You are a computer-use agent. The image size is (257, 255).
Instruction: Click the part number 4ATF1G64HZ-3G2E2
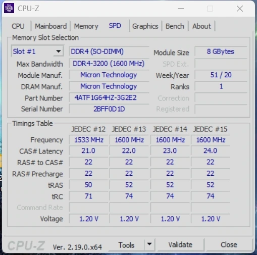109,97
